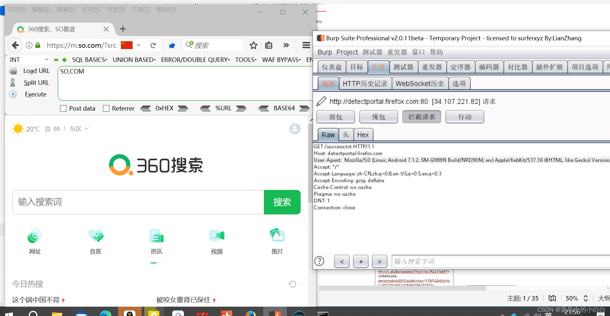The height and width of the screenshot is (316, 610).
Task: Toggle the 拦截请求 intercept button in Burp
Action: click(421, 117)
